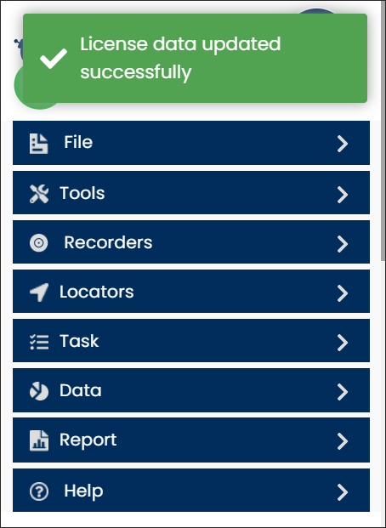The width and height of the screenshot is (386, 528).
Task: Click the Tools wrench and screwdriver icon
Action: (x=39, y=194)
